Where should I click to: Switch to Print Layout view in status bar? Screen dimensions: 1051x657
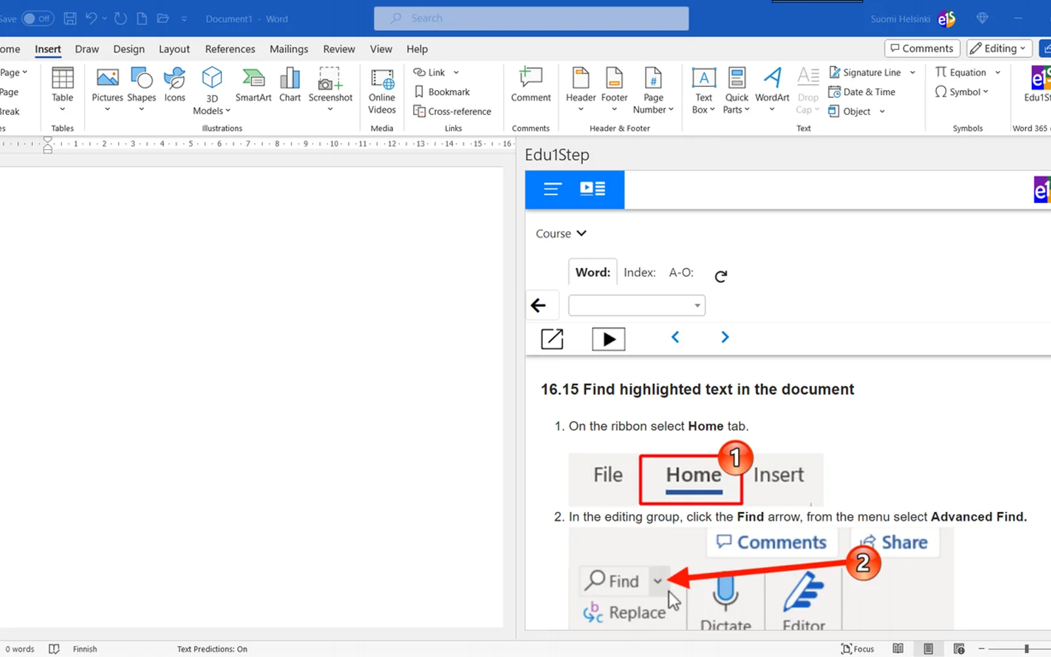click(x=928, y=648)
